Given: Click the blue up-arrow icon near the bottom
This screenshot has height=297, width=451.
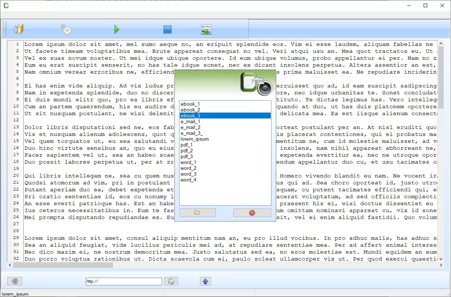Looking at the screenshot, I should 205,281.
